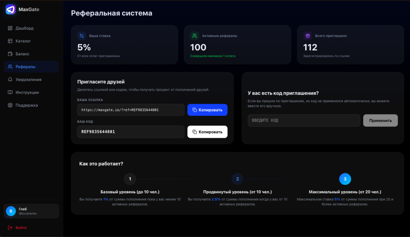This screenshot has width=410, height=237.
Task: Click the Баланс wallet icon
Action: point(10,54)
